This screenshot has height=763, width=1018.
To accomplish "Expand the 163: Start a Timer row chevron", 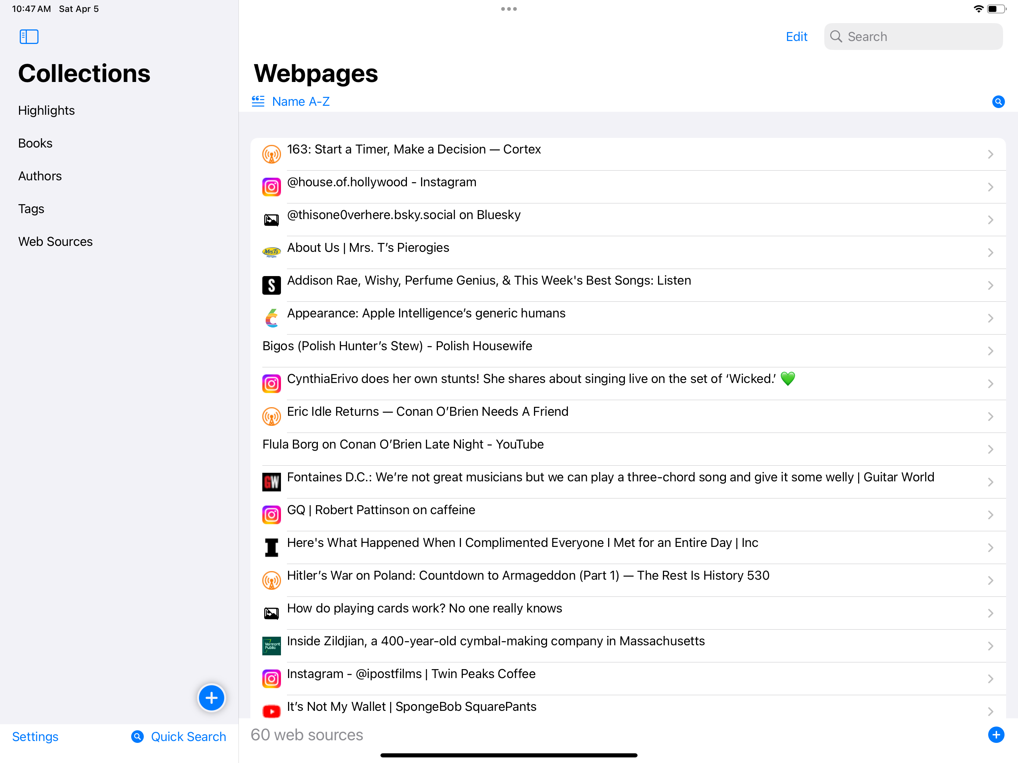I will point(991,154).
